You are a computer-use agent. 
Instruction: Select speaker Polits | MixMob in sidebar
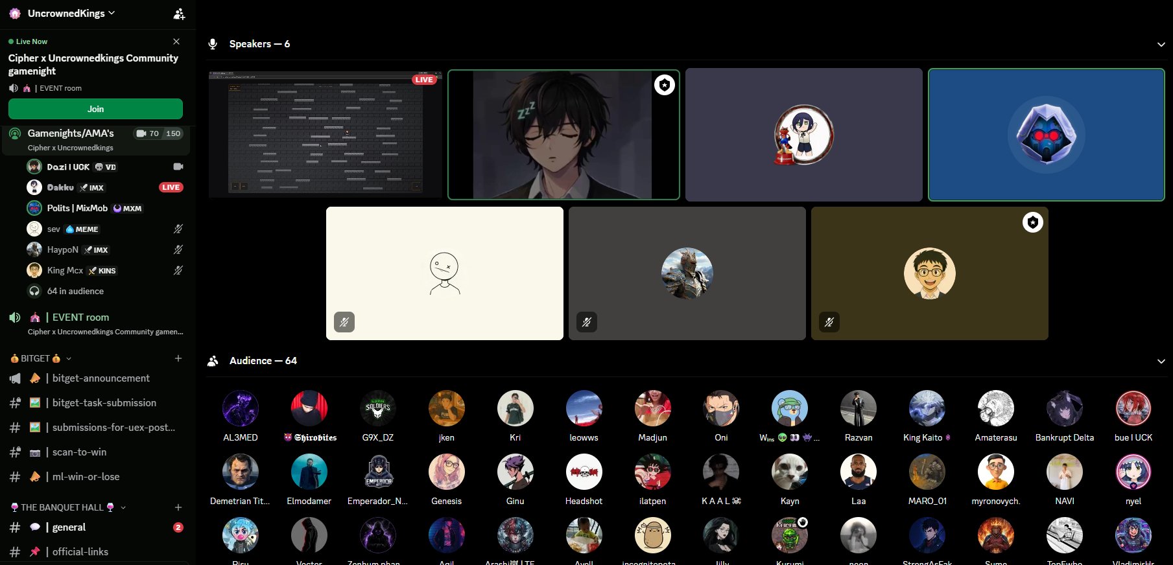(x=104, y=209)
